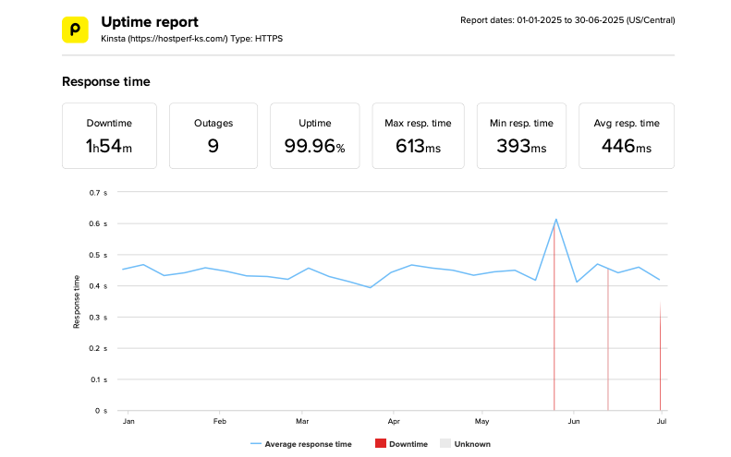731x457 pixels.
Task: Click the blue Average response time legend line
Action: 256,444
